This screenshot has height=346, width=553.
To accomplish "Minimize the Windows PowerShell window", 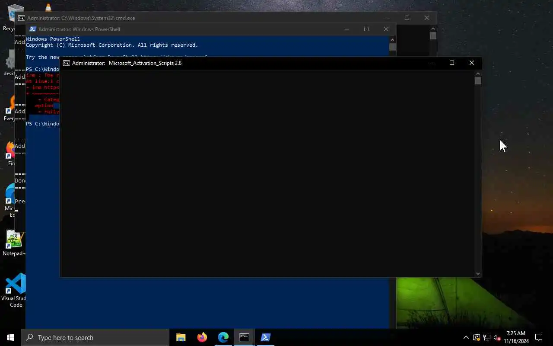I will point(346,29).
